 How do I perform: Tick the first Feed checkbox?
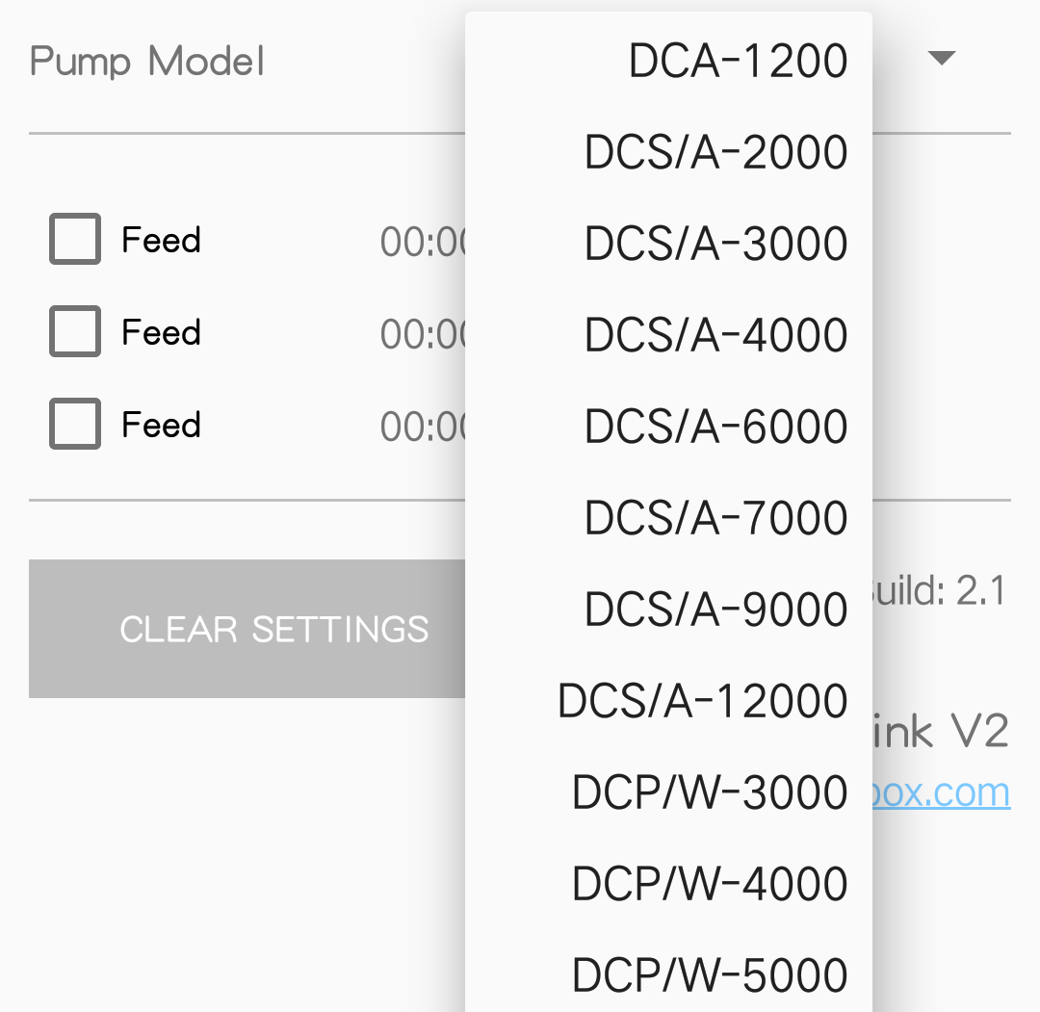pyautogui.click(x=75, y=239)
